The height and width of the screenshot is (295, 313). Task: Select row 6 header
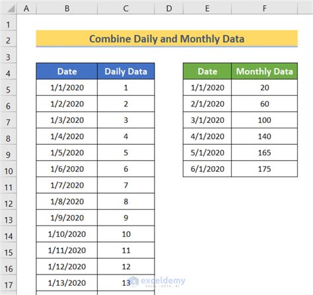pyautogui.click(x=8, y=104)
